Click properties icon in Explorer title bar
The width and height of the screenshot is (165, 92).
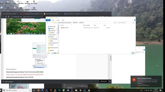50,18
